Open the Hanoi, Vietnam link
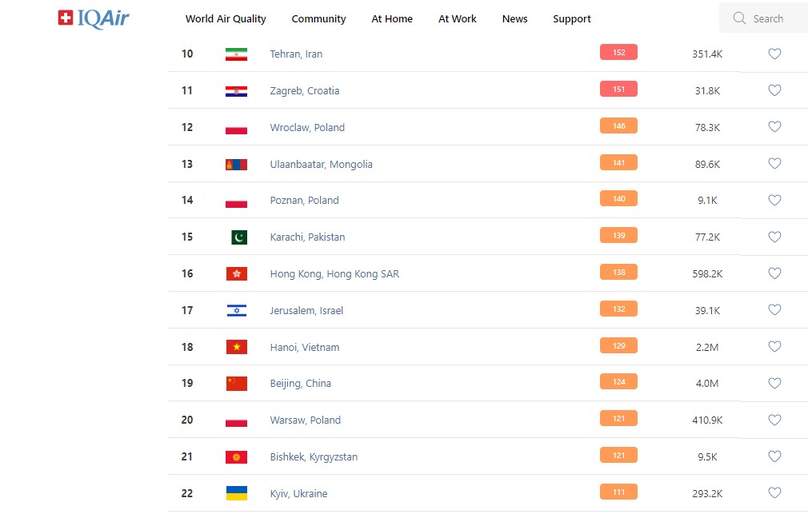808x514 pixels. (x=305, y=348)
